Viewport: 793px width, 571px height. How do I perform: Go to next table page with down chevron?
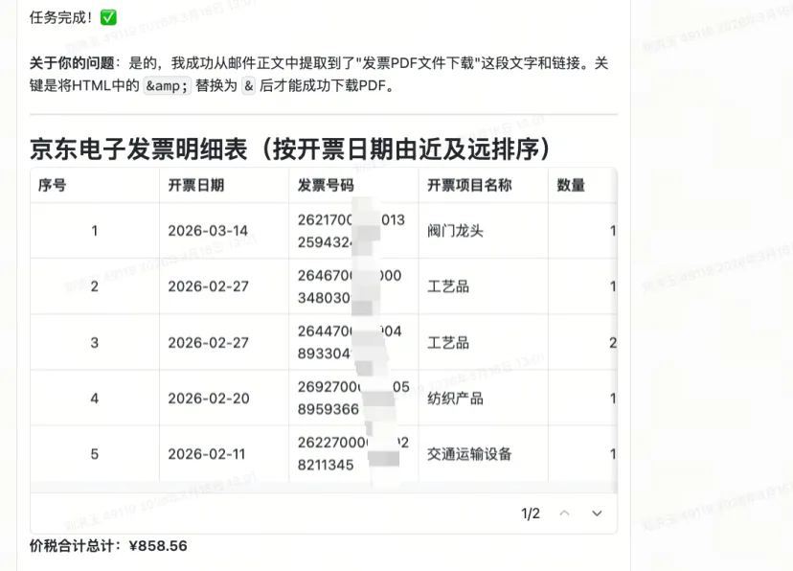(x=597, y=514)
